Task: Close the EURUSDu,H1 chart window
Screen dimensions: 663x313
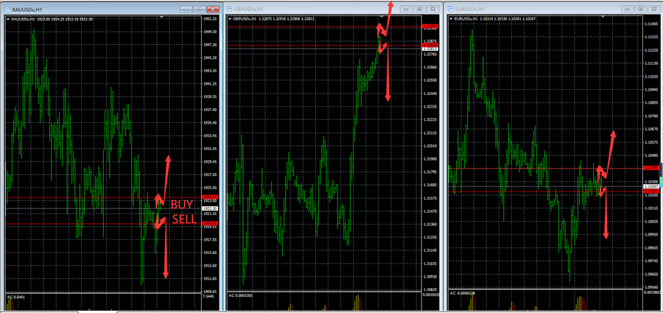Action: pos(653,8)
